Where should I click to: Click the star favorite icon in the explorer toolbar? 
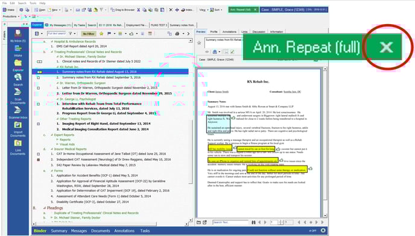tap(101, 34)
